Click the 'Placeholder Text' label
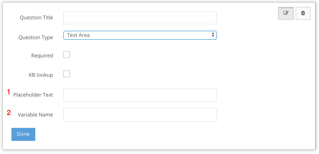This screenshot has width=319, height=154. pos(33,95)
